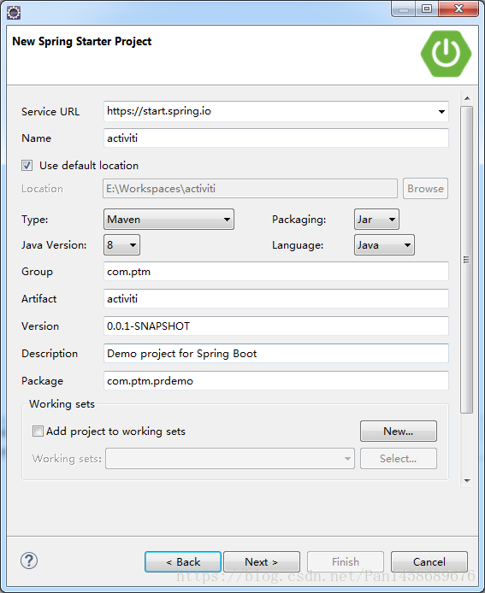Proceed with the Next button

[262, 562]
